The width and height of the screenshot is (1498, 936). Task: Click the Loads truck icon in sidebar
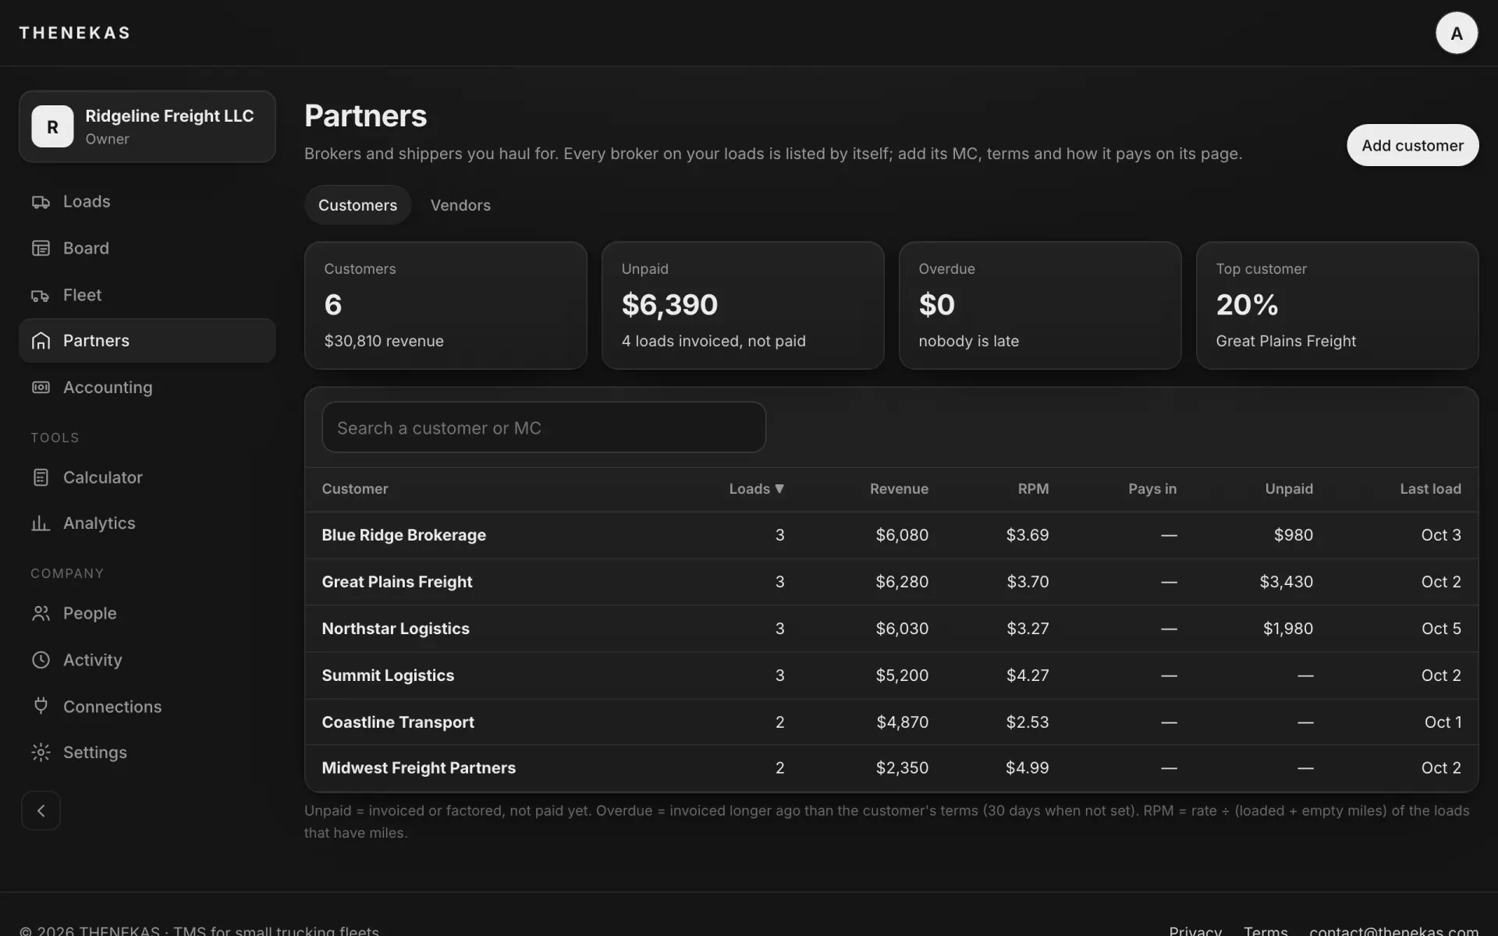[x=41, y=202]
